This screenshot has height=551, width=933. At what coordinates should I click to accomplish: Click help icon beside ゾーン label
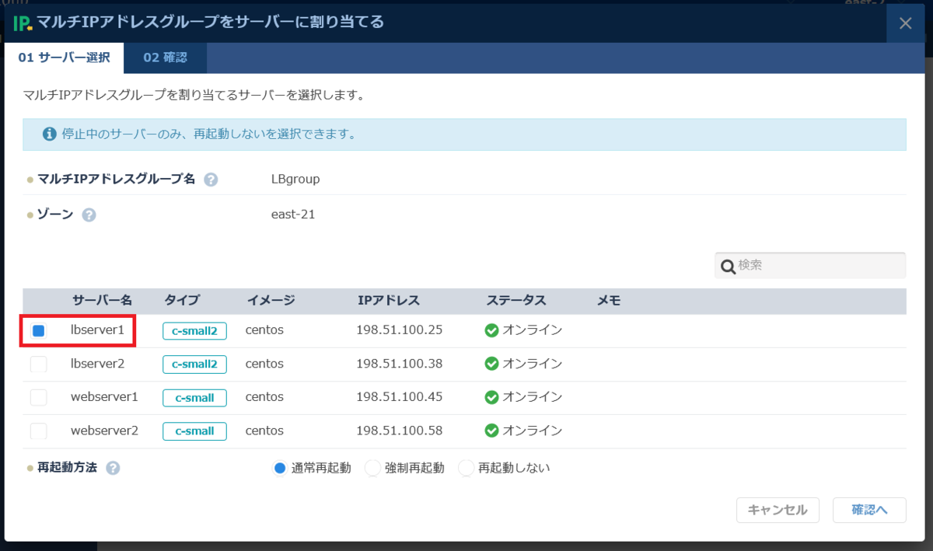tap(89, 214)
